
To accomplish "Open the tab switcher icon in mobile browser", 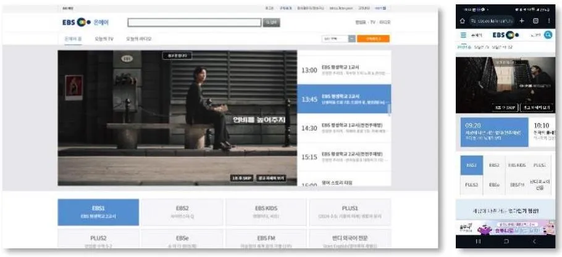I will click(x=535, y=21).
